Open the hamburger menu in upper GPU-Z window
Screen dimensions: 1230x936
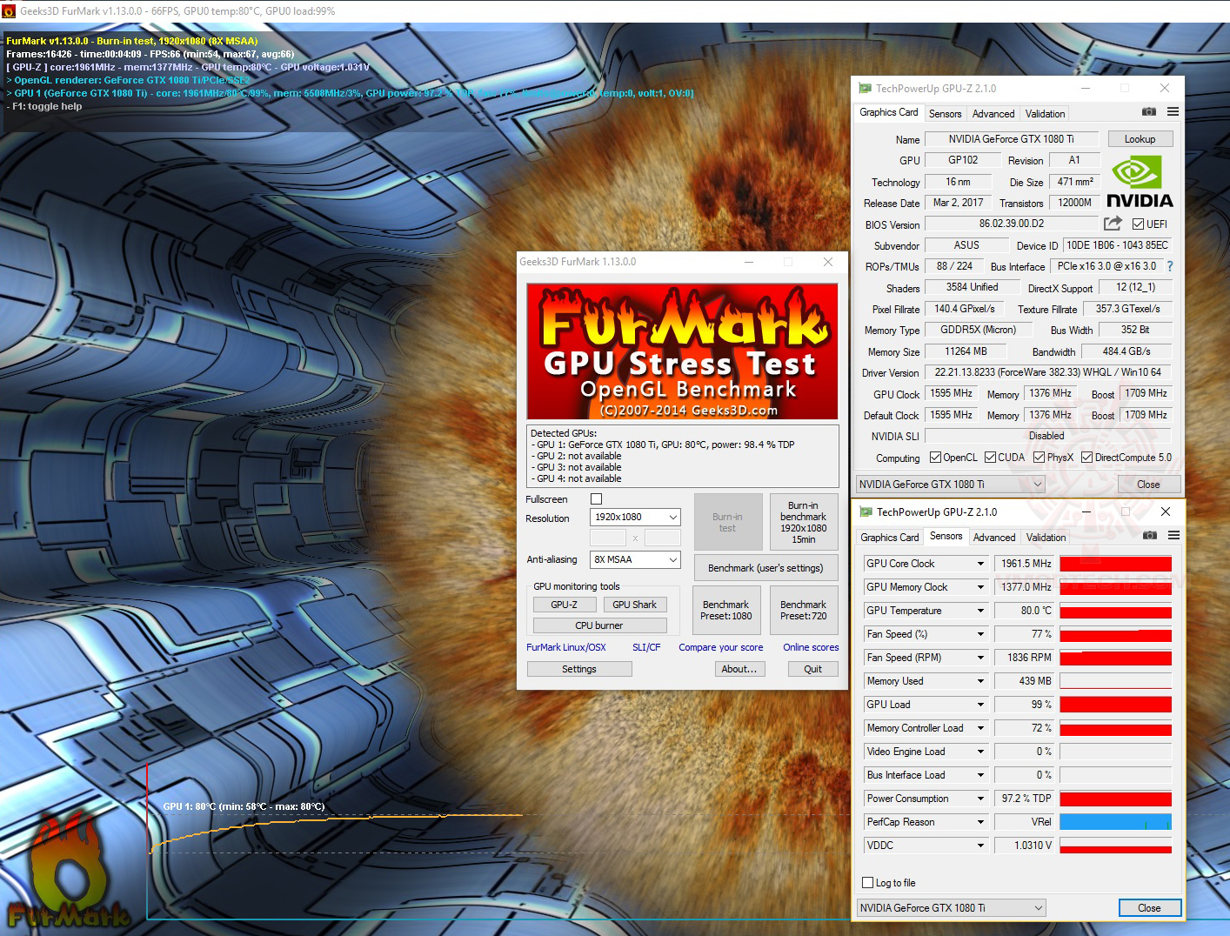(x=1173, y=112)
